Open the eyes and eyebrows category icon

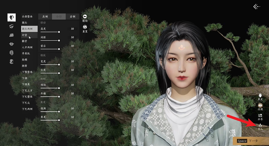point(11,26)
